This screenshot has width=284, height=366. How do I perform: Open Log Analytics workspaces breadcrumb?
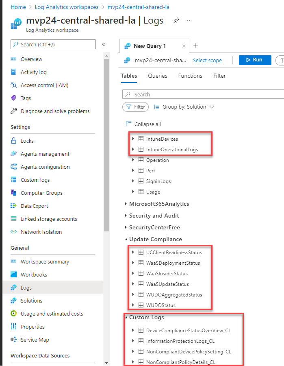click(67, 7)
